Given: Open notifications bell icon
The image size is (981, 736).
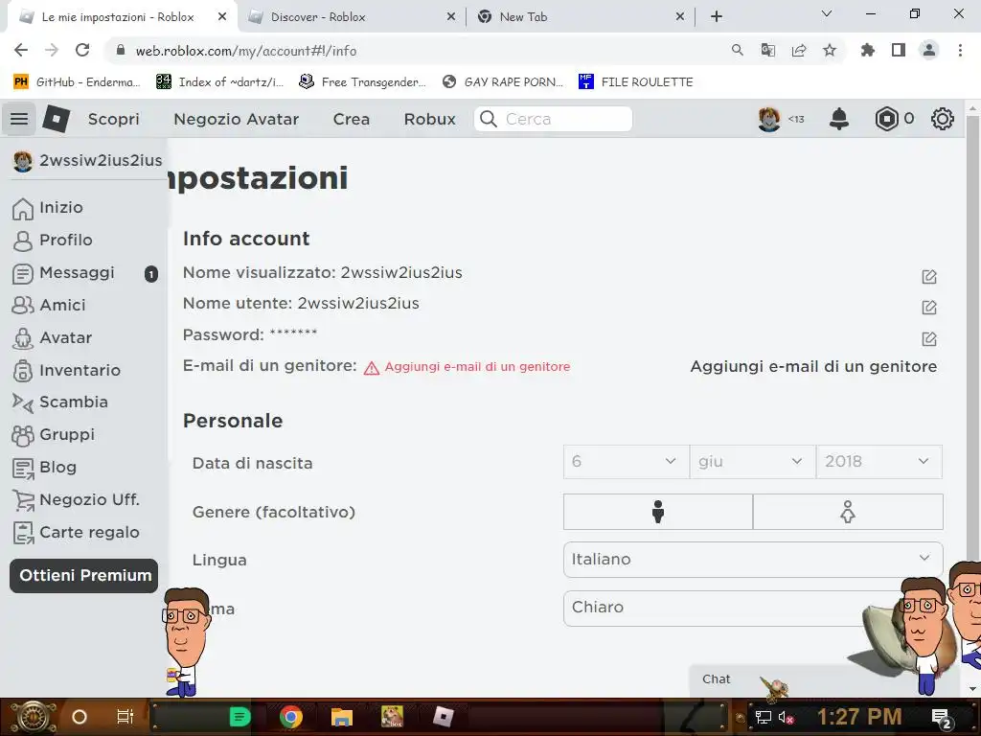Looking at the screenshot, I should click(839, 118).
